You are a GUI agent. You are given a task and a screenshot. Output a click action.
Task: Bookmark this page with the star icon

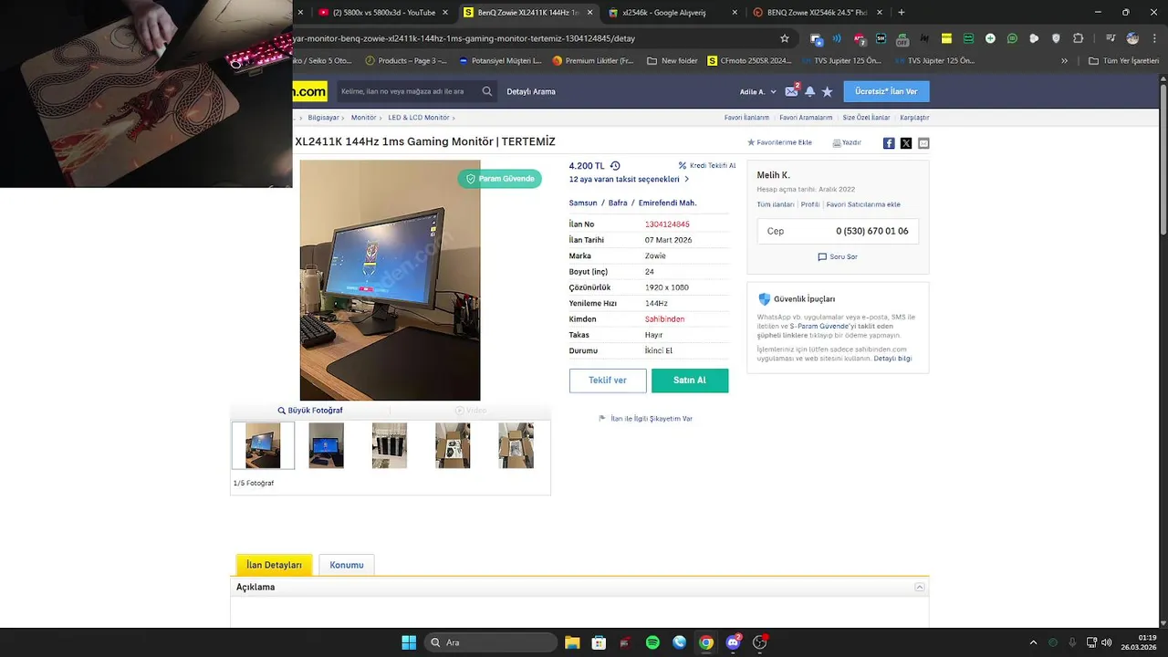(785, 38)
